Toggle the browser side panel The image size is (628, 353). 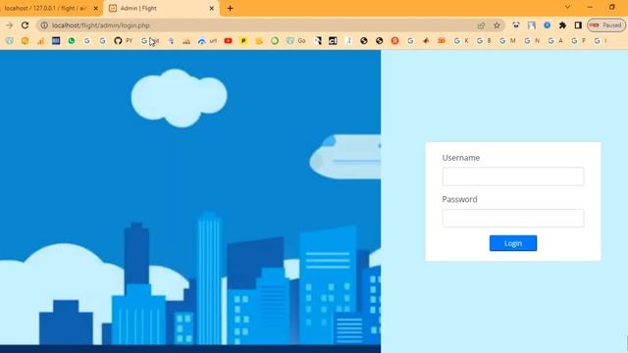[578, 25]
